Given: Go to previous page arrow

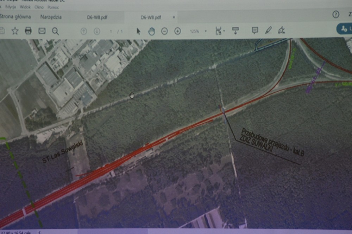Looking at the screenshot, I should [83, 31].
